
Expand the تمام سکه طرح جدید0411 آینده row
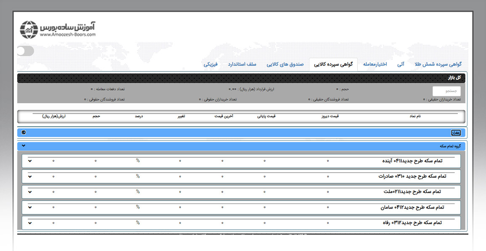point(30,161)
